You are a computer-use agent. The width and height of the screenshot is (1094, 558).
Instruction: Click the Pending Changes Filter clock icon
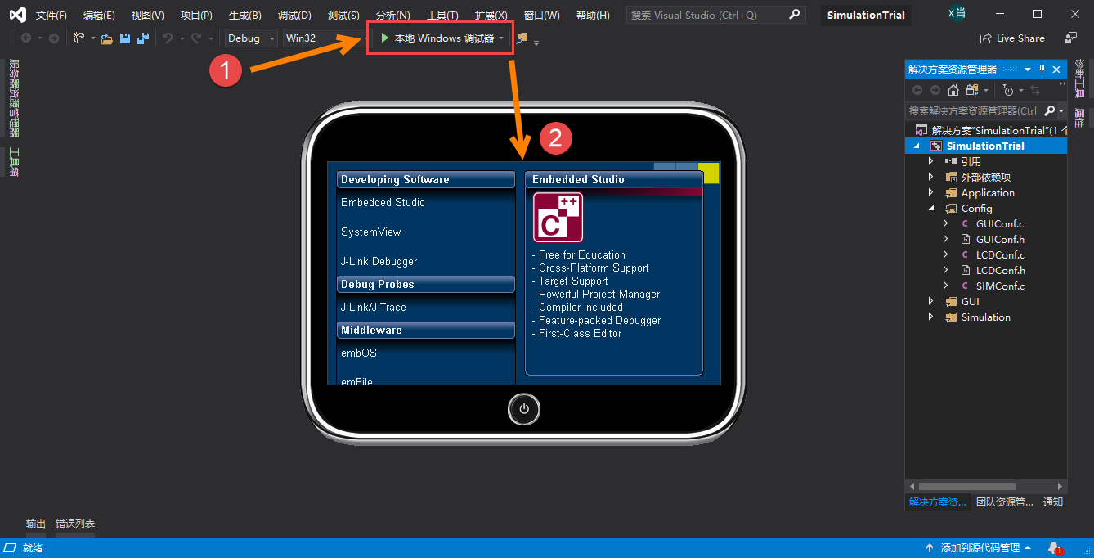(x=1009, y=90)
